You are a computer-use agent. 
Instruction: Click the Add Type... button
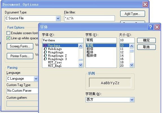click(x=133, y=14)
